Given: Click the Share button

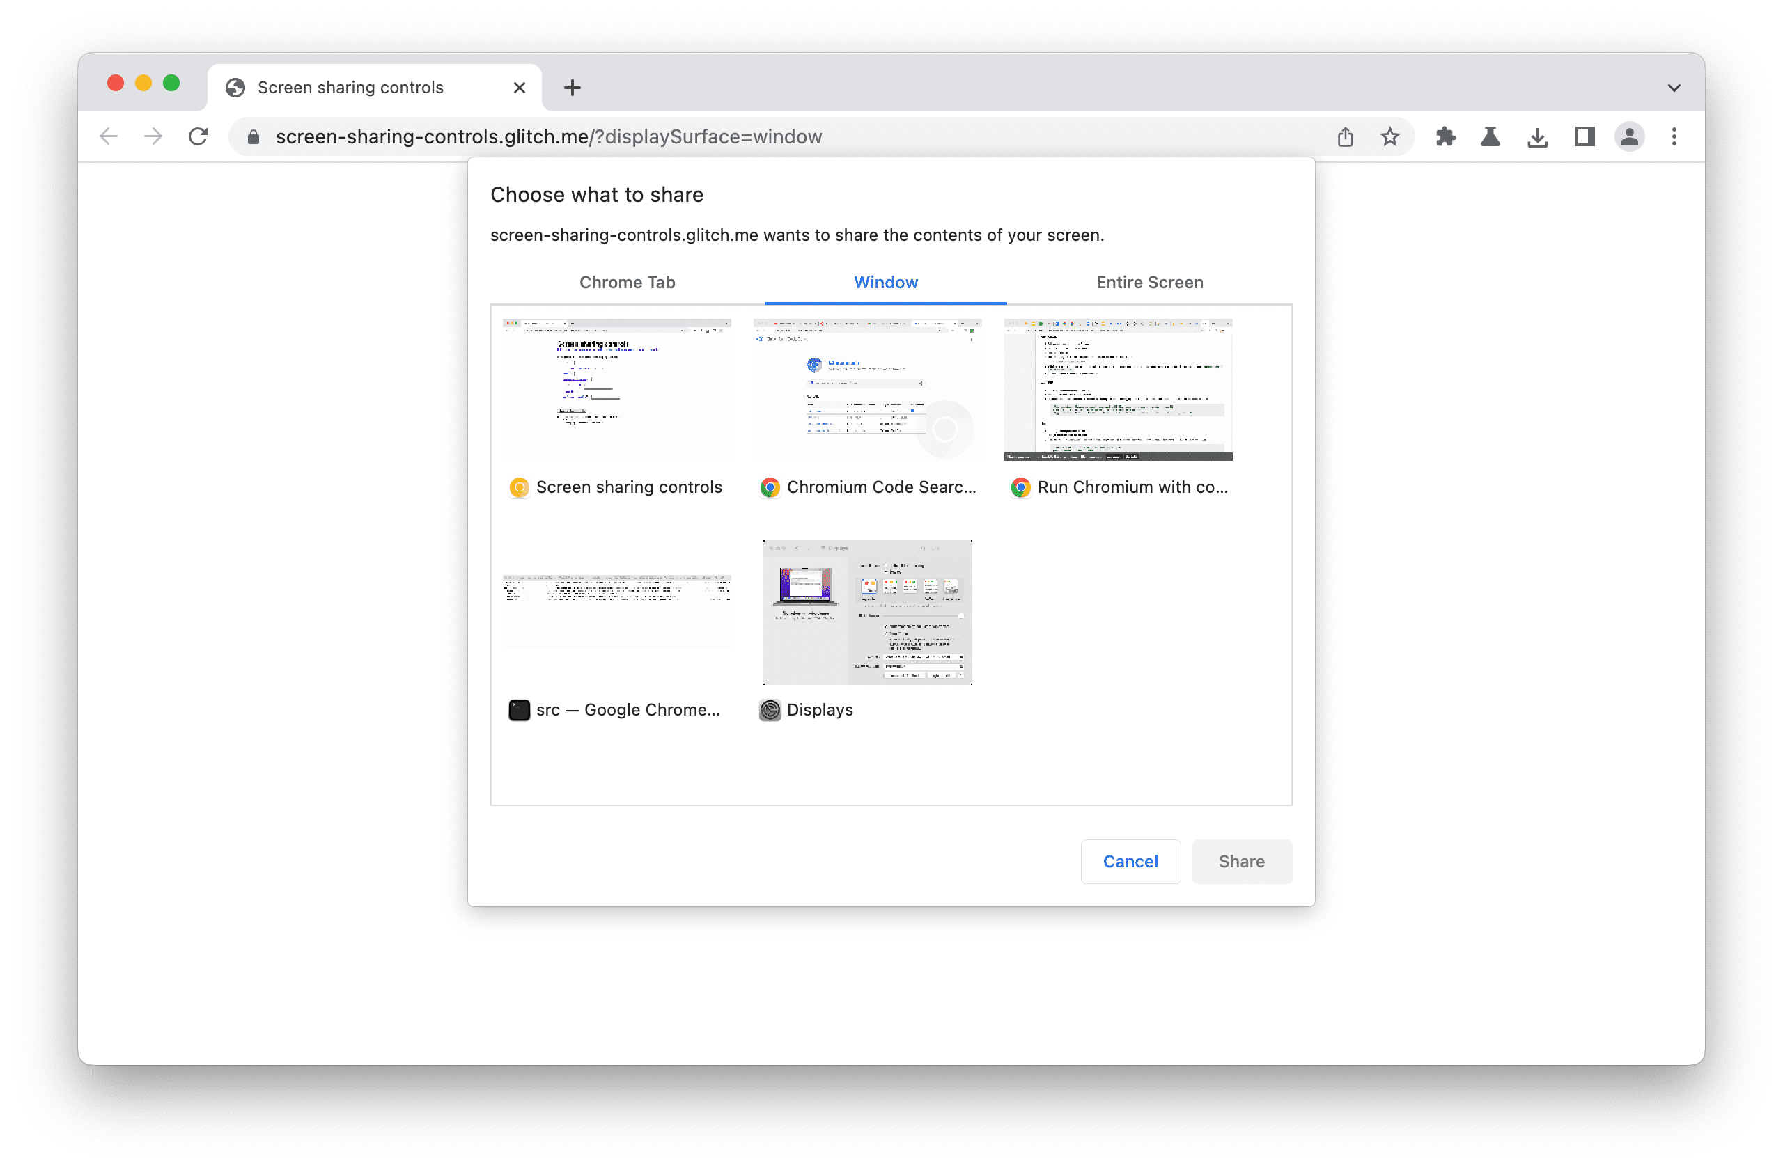Looking at the screenshot, I should click(x=1240, y=859).
